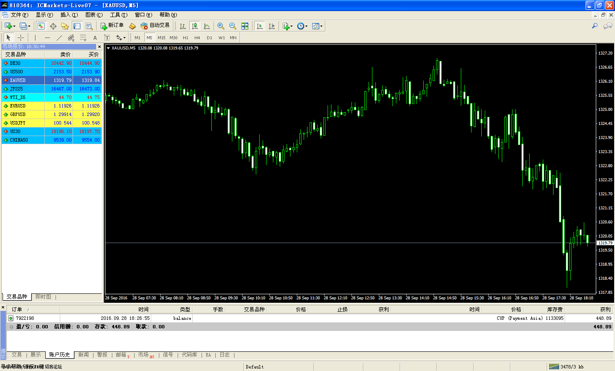Image resolution: width=615 pixels, height=371 pixels.
Task: Open the 文件 File menu
Action: 20,15
